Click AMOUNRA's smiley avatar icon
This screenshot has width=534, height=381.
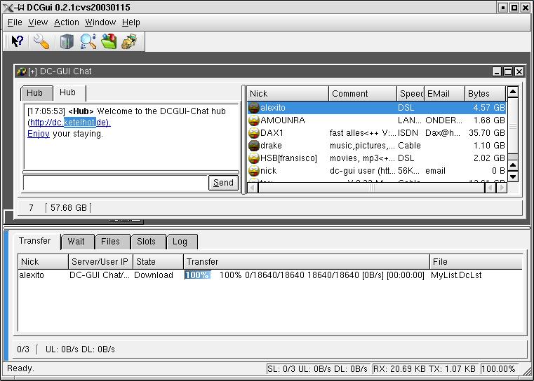(254, 120)
